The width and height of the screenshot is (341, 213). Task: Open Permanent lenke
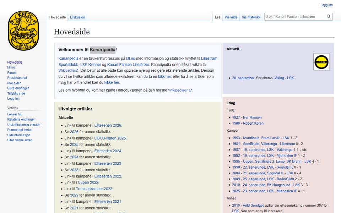pyautogui.click(x=19, y=130)
